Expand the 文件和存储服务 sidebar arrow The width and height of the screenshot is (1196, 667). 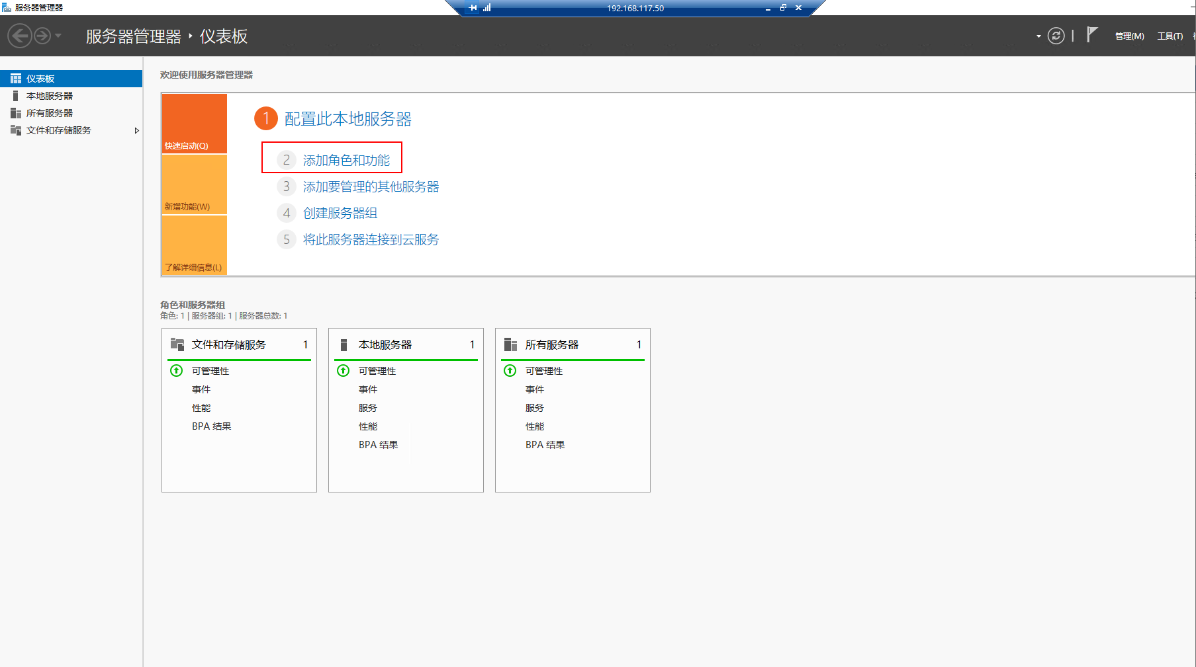tap(136, 131)
